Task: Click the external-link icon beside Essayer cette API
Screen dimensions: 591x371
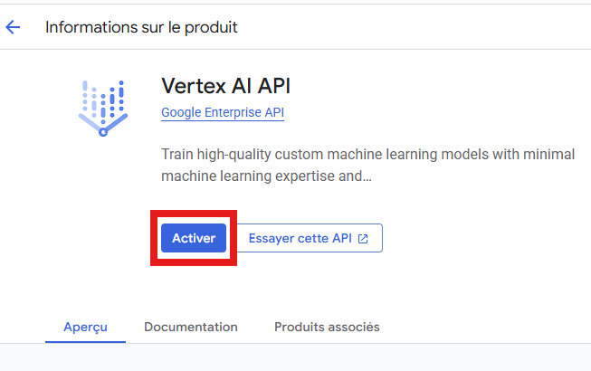Action: 363,238
